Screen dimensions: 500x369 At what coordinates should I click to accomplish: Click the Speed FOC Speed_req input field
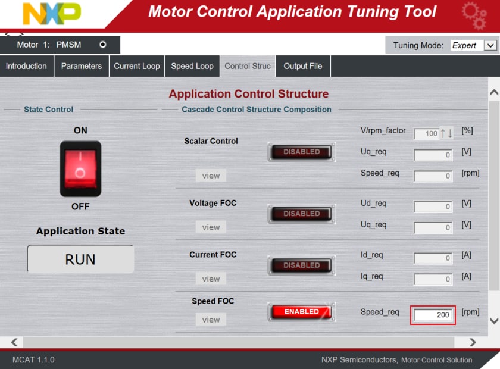(x=433, y=315)
